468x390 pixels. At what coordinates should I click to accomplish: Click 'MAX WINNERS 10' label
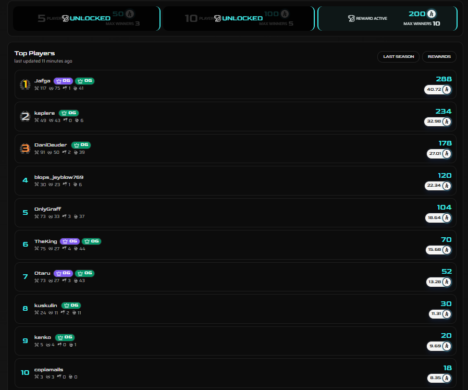422,23
